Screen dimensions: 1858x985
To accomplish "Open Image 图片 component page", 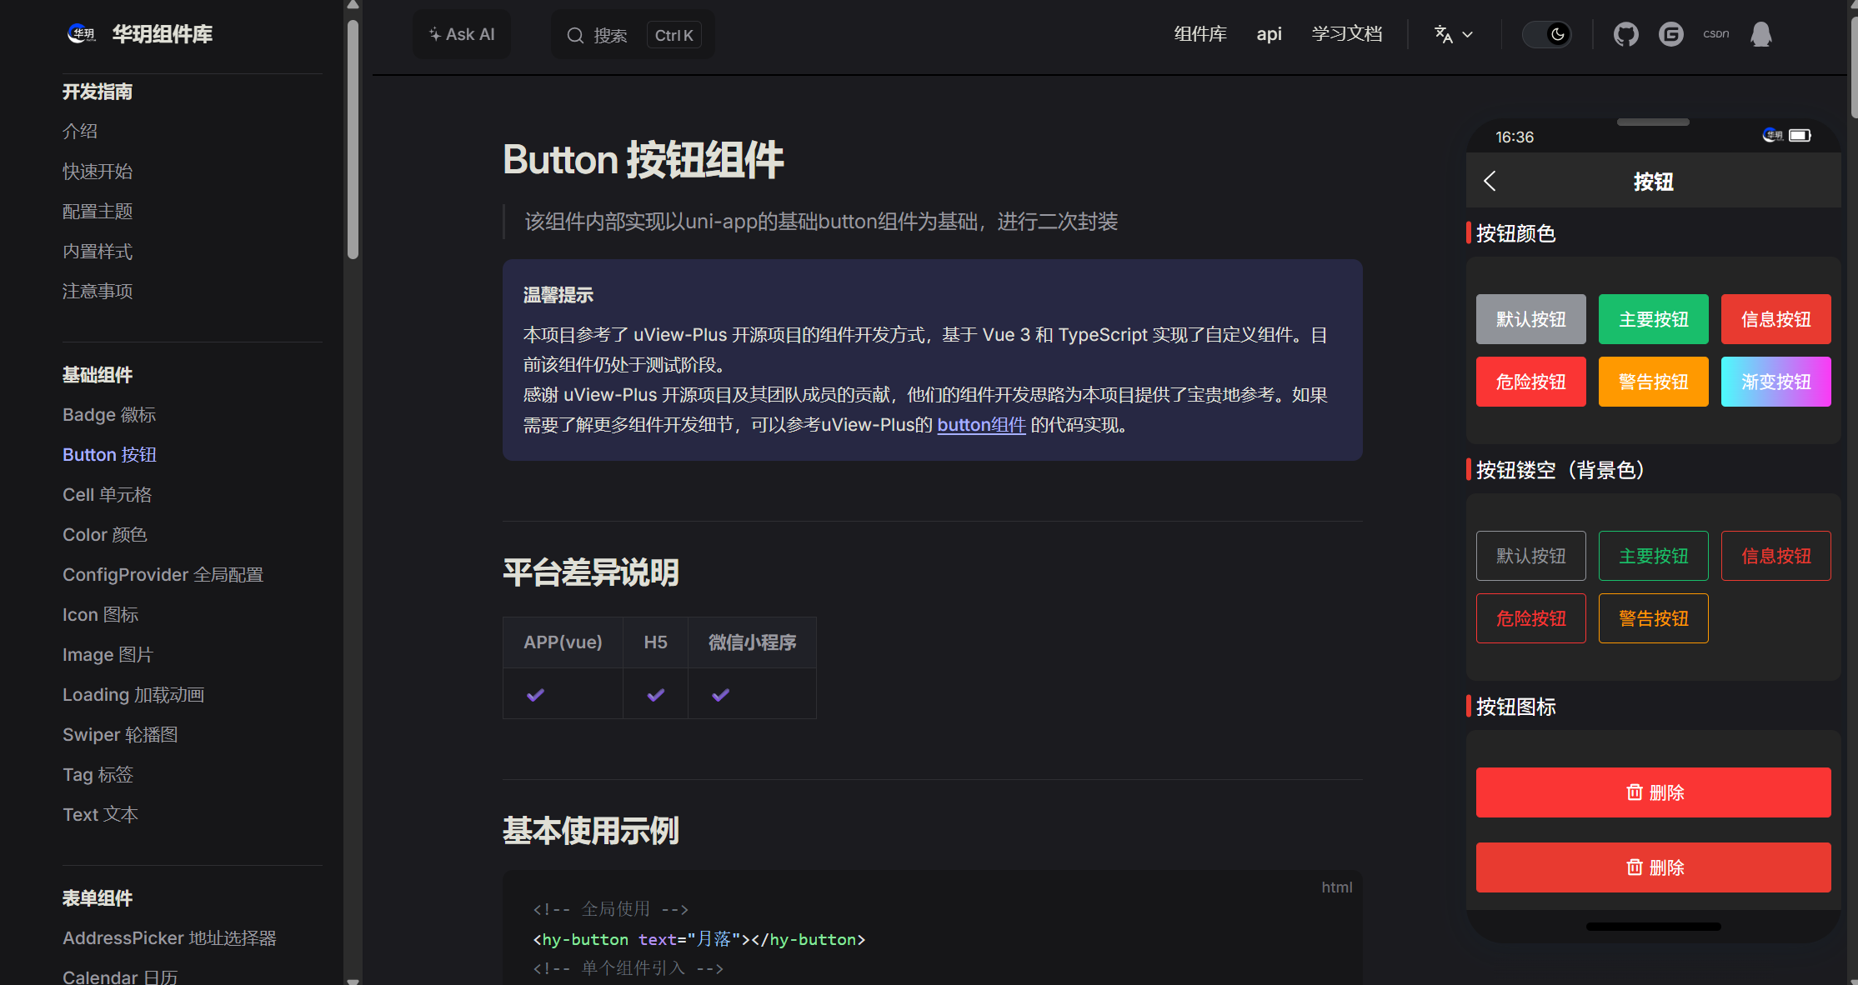I will click(x=108, y=654).
